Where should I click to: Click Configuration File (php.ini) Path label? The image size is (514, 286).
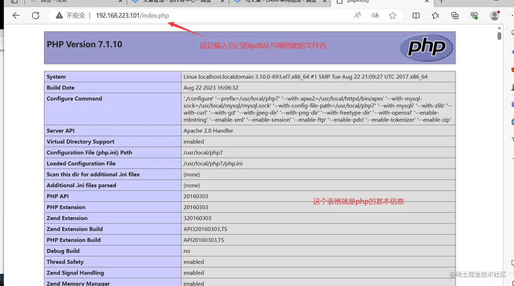click(x=89, y=153)
